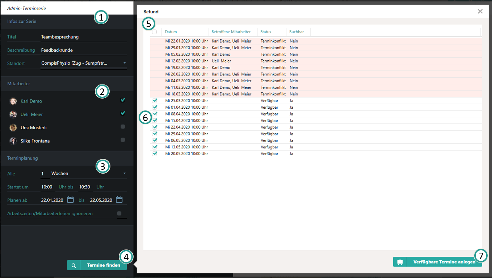Viewport: 492px width, 278px height.
Task: Click into the Titel field containing Teambesprechung
Action: click(x=83, y=37)
